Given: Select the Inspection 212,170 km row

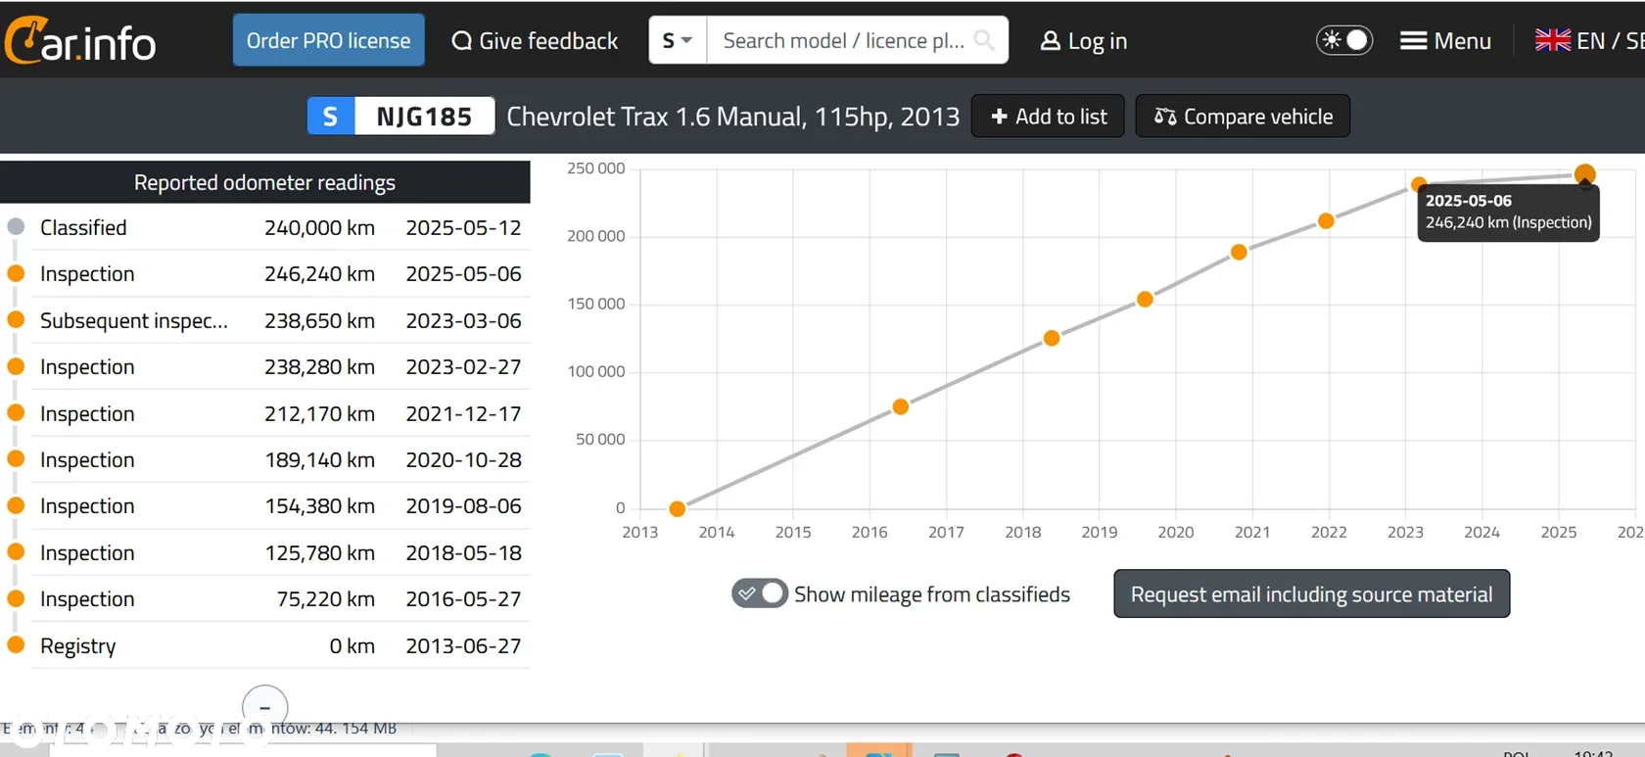Looking at the screenshot, I should tap(265, 413).
